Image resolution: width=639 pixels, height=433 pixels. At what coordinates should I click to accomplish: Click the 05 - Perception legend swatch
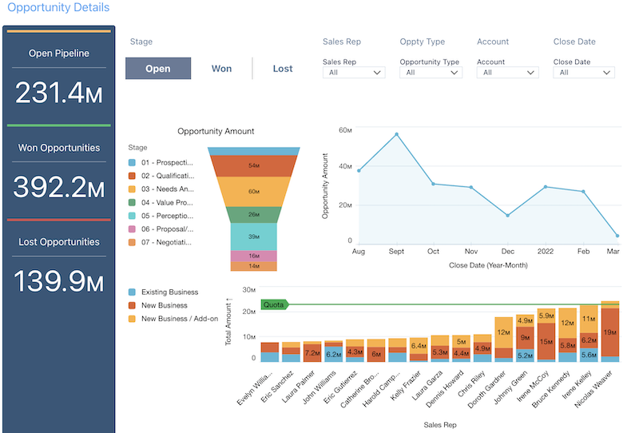(x=132, y=216)
